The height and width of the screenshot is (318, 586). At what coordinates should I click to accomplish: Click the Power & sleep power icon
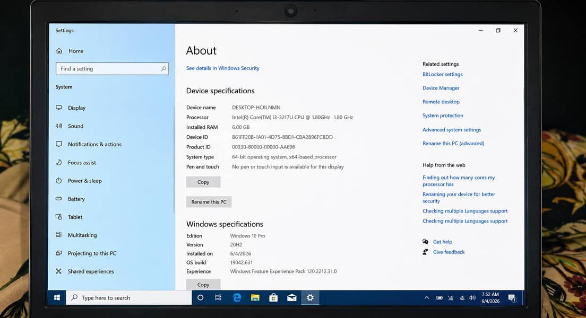59,181
